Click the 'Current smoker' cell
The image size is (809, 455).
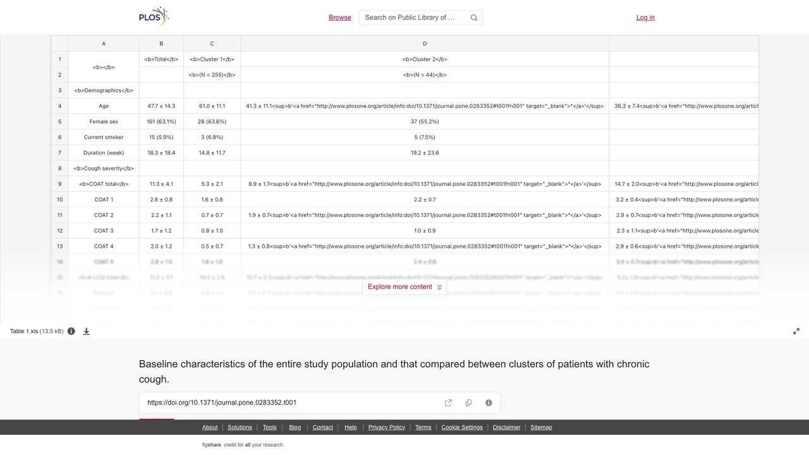point(104,137)
